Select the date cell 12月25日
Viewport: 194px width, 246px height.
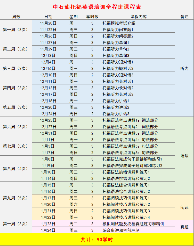[x=48, y=120]
